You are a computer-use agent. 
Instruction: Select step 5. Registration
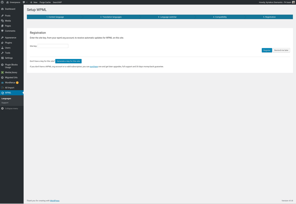point(269,17)
